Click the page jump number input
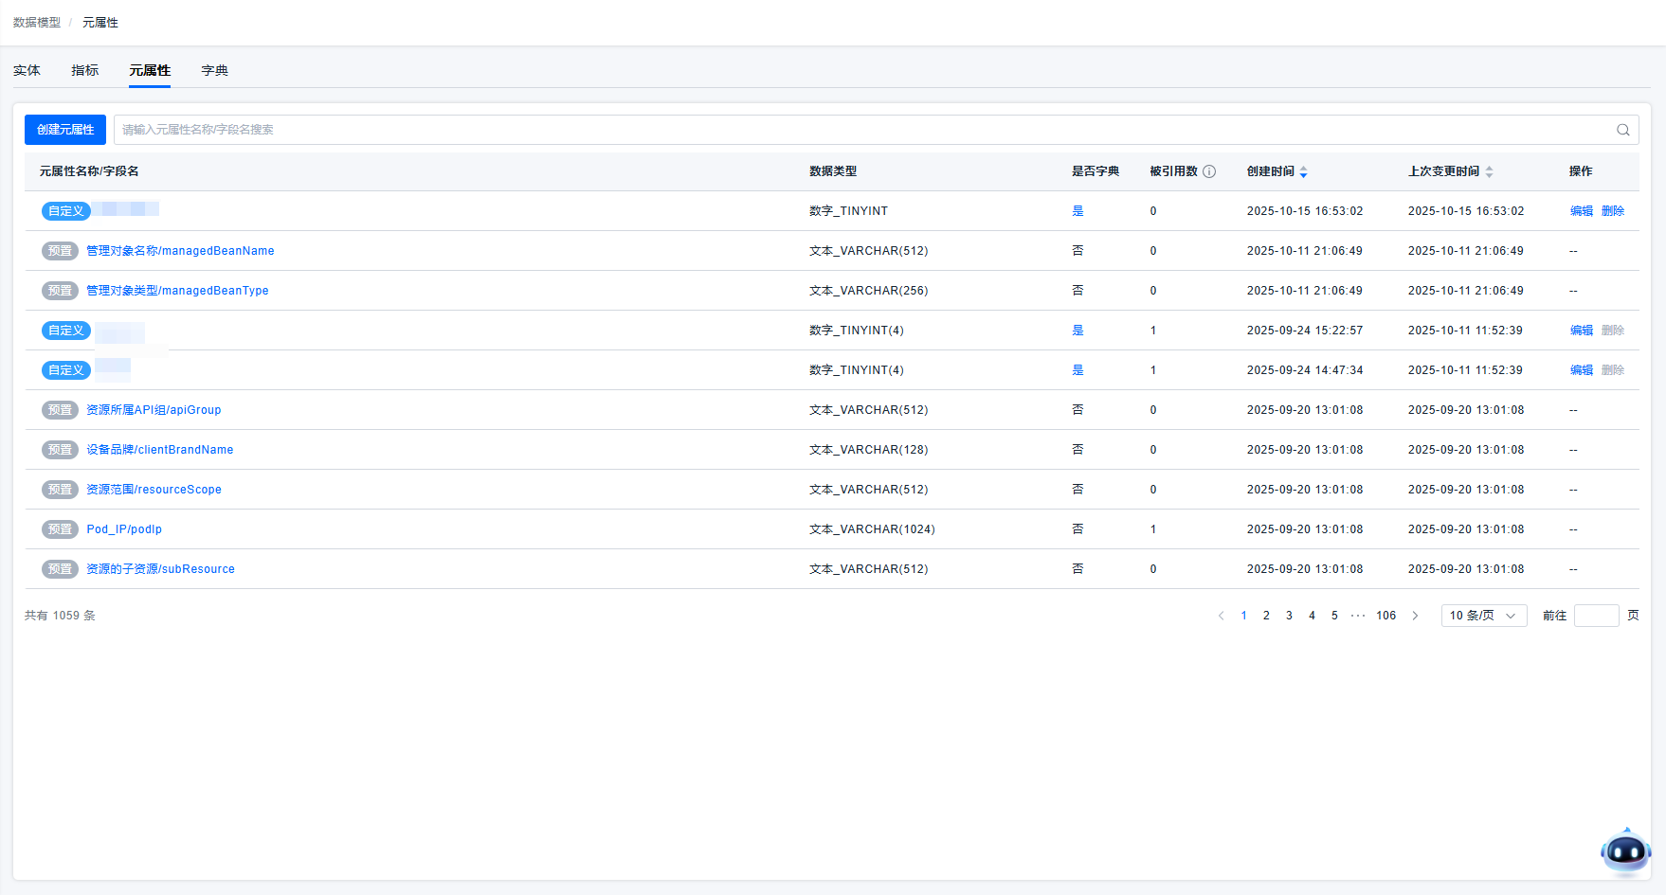1666x895 pixels. point(1596,616)
